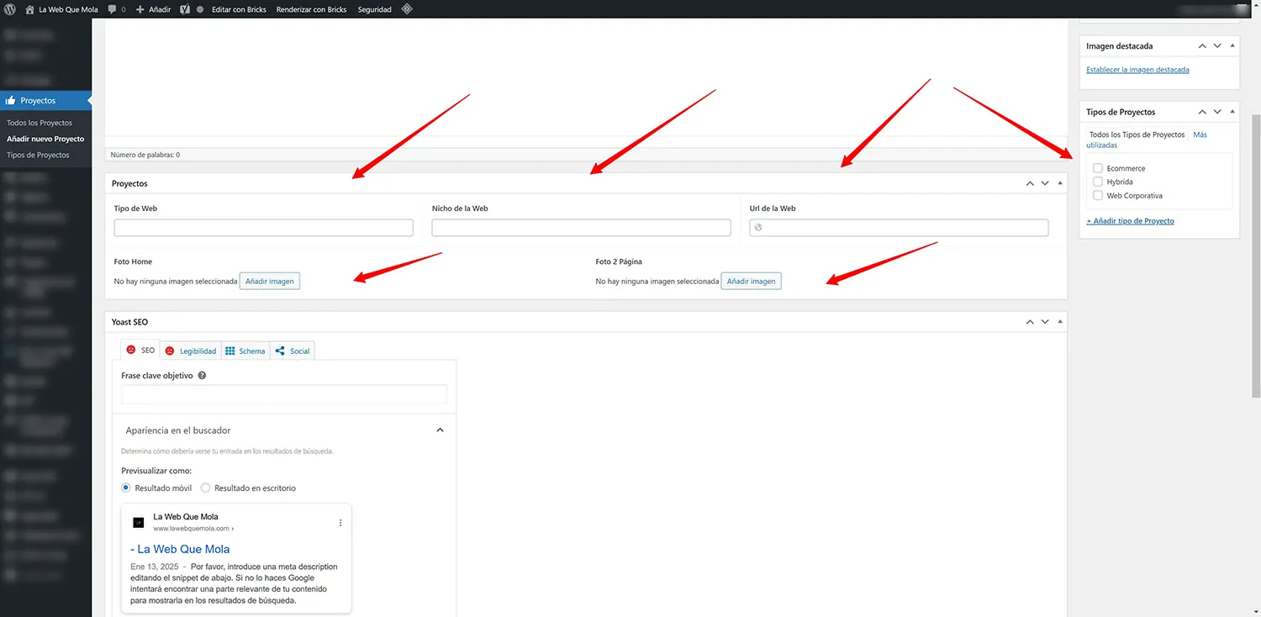The image size is (1261, 617).
Task: Open the three-dot menu on the snippet preview
Action: click(x=340, y=522)
